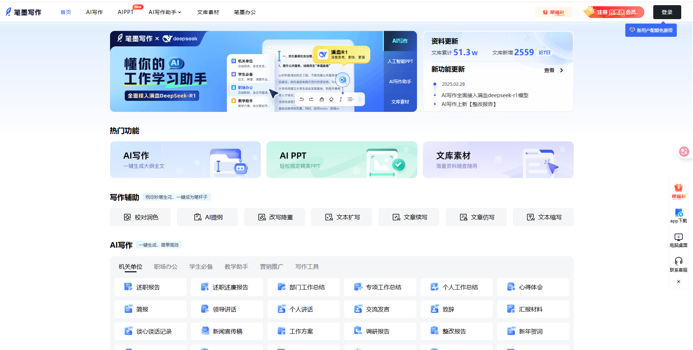Viewport: 693px width, 350px height.
Task: Open AI写作 in top navigation
Action: [95, 12]
